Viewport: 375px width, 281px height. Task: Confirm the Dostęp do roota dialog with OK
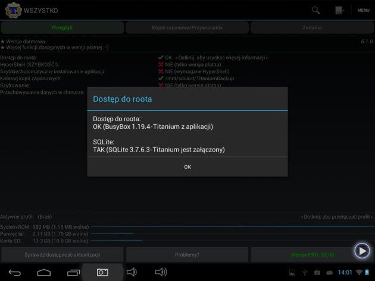(187, 167)
